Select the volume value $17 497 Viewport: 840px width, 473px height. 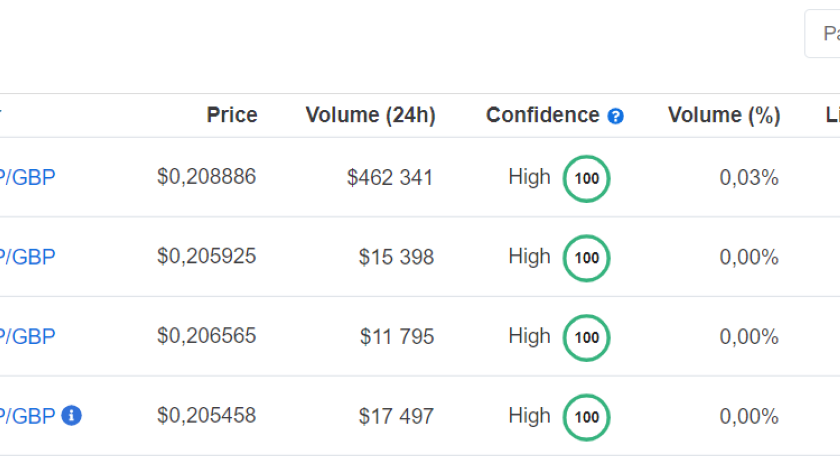[396, 416]
